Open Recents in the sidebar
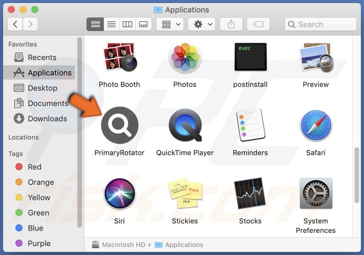Screen dimensions: 364x255 click(39, 57)
